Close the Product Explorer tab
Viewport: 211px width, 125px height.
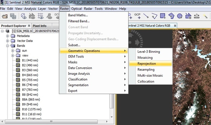29,26
